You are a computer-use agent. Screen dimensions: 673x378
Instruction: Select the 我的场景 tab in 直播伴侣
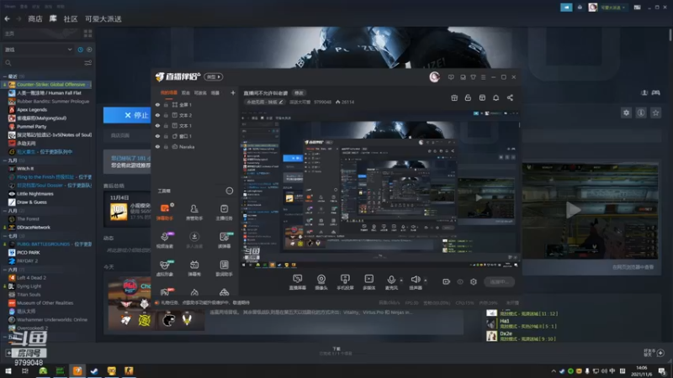(x=169, y=92)
